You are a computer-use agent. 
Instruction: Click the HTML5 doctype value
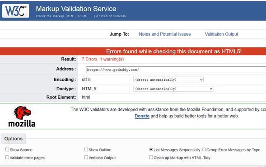coord(89,89)
